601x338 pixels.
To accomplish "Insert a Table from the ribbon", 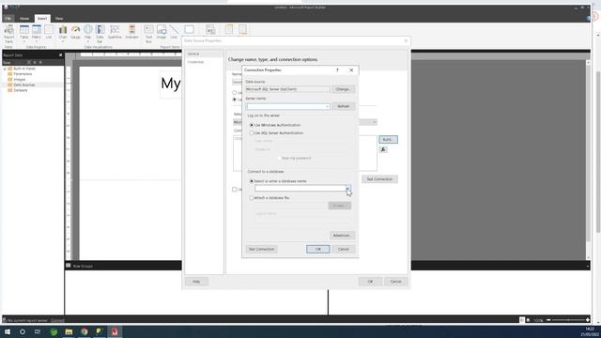I will click(x=24, y=34).
